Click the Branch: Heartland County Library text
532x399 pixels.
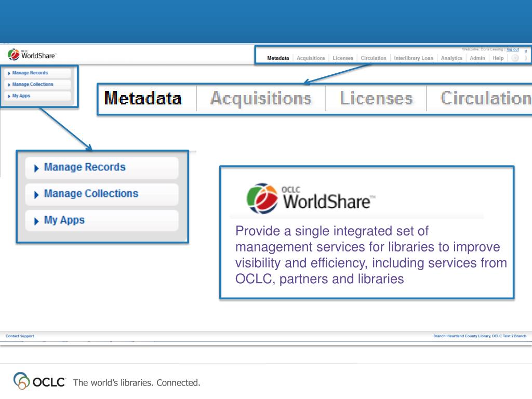pos(480,336)
